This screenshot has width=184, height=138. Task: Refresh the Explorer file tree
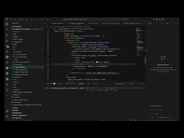[39, 29]
